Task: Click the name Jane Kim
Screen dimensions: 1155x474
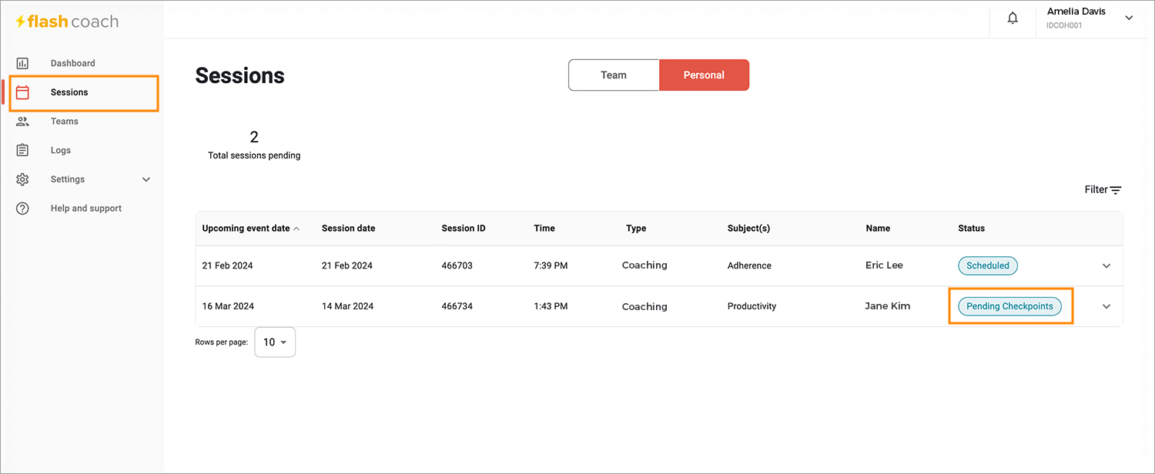Action: coord(888,306)
